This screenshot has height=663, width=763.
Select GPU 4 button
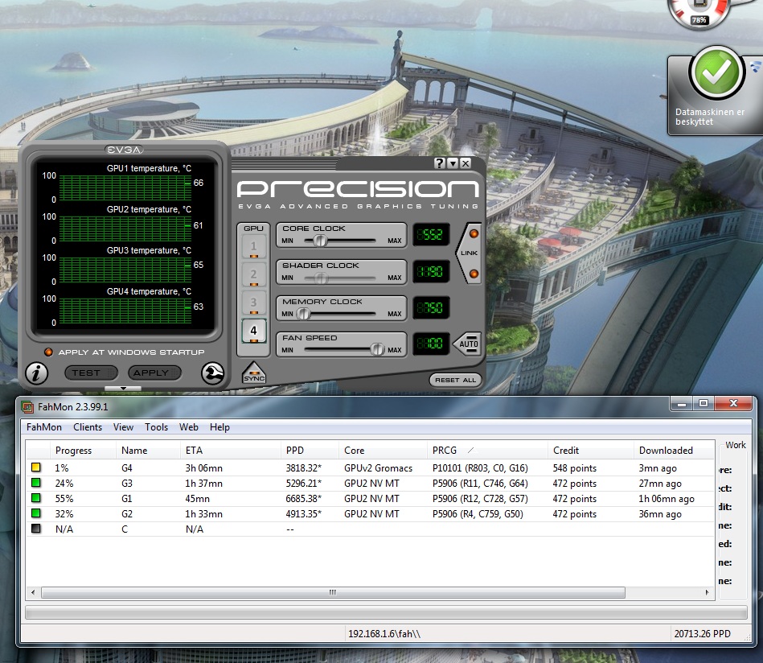(253, 331)
